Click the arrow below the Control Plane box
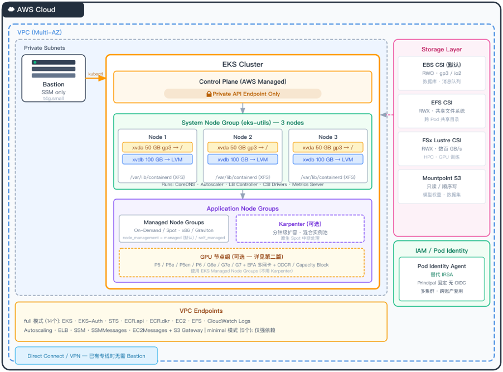The width and height of the screenshot is (503, 372). pyautogui.click(x=243, y=108)
